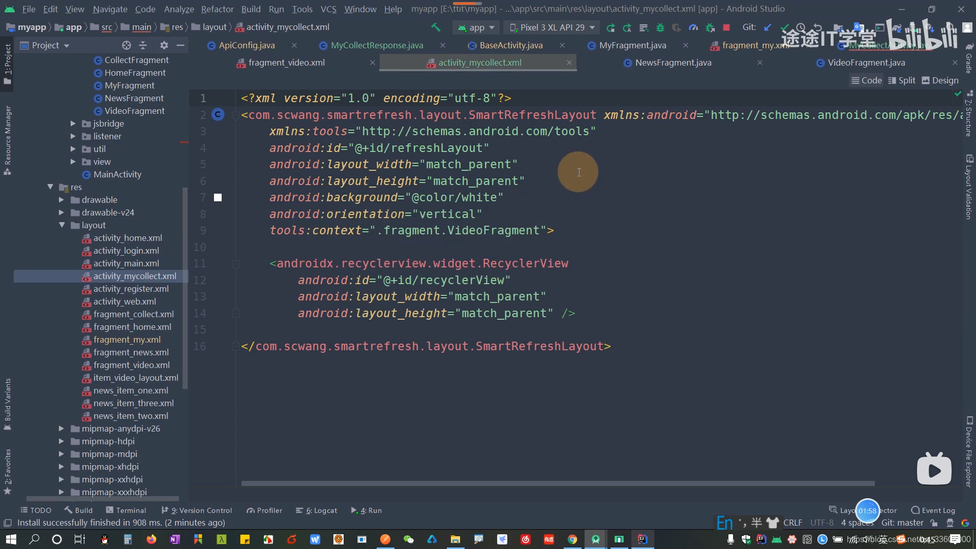Click the red Stop button
Viewport: 976px width, 549px height.
[726, 27]
